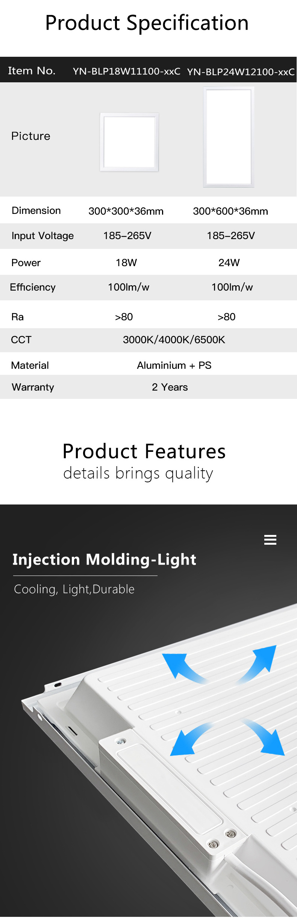Open the hamburger menu icon

tap(270, 539)
